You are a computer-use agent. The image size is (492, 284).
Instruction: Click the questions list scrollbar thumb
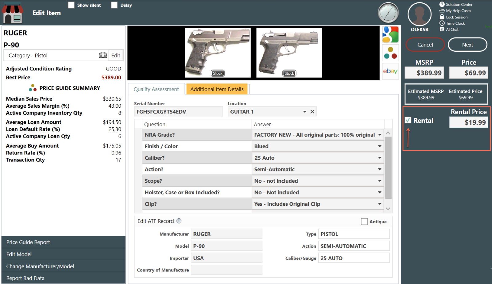(x=388, y=168)
